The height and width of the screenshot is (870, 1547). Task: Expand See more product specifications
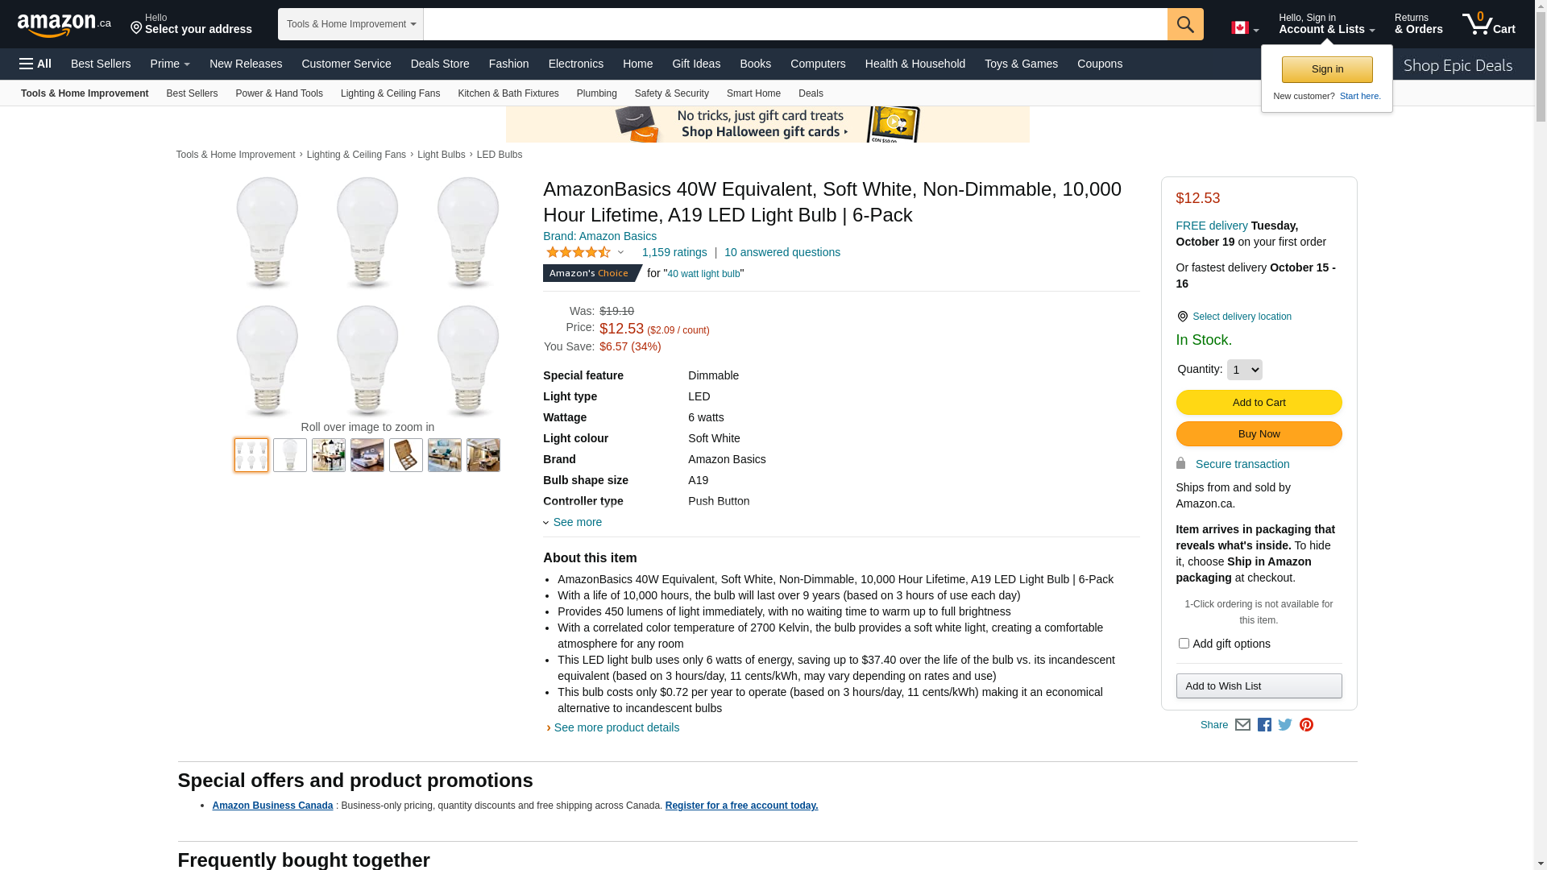pyautogui.click(x=577, y=522)
